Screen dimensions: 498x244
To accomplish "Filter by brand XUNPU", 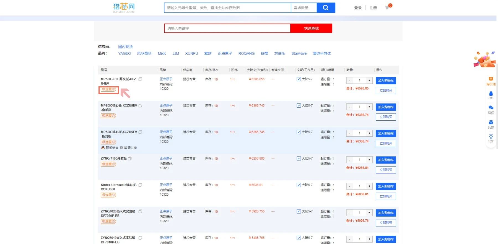I will point(191,53).
